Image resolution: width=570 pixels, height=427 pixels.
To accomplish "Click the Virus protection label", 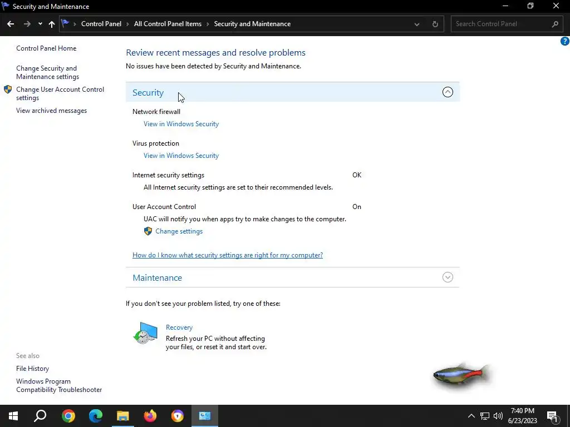I will coord(156,143).
